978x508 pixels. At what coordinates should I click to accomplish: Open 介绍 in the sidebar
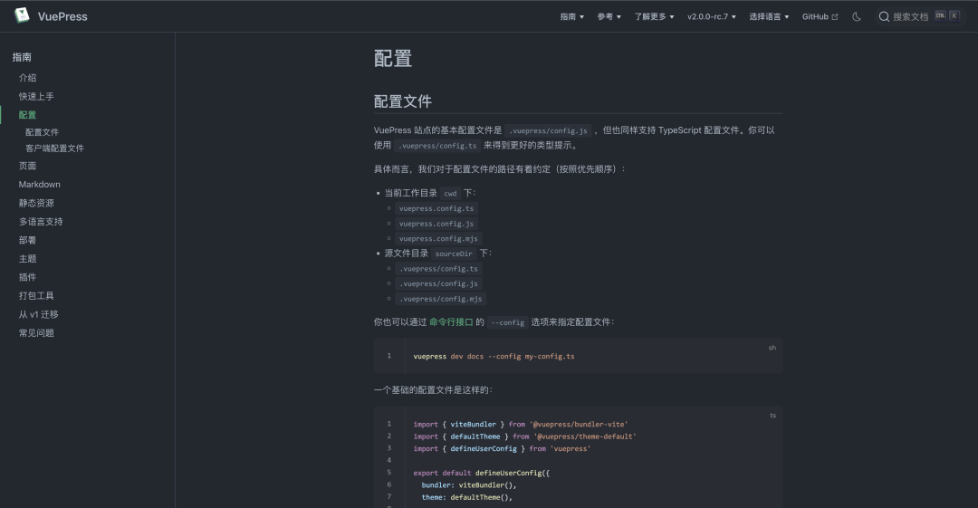27,78
